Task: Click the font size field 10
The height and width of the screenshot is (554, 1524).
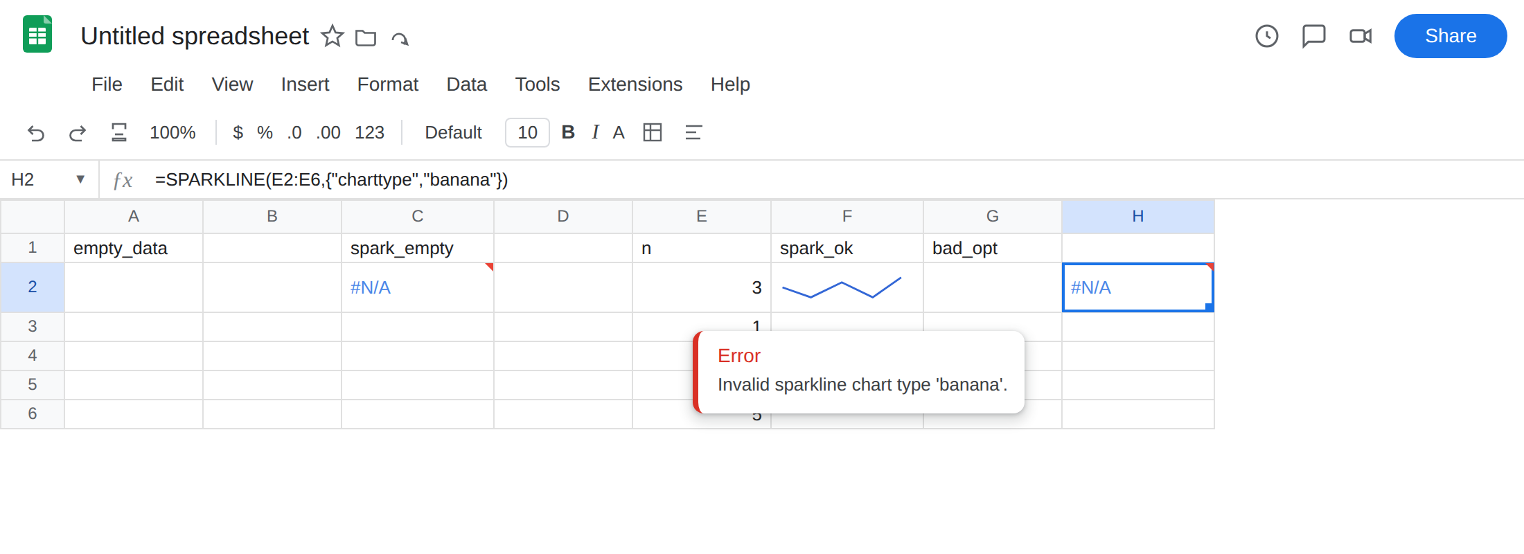Action: point(527,132)
